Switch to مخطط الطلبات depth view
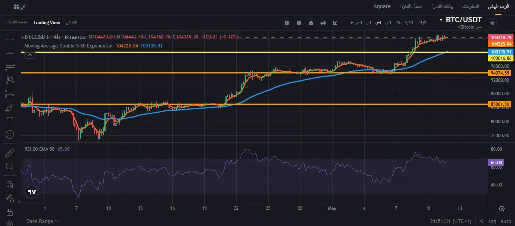Viewport: 515px width, 226px height. [x=17, y=23]
